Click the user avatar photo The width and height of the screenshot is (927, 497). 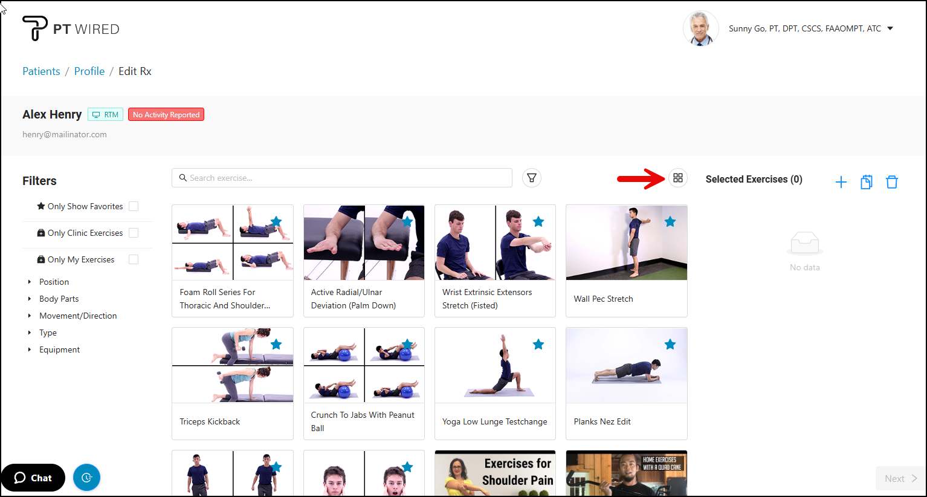tap(701, 28)
